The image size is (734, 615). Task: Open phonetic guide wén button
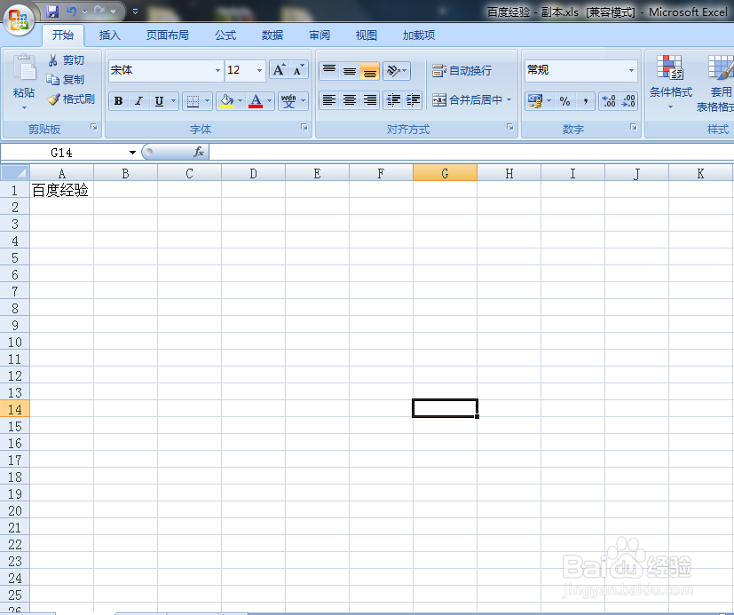(288, 100)
